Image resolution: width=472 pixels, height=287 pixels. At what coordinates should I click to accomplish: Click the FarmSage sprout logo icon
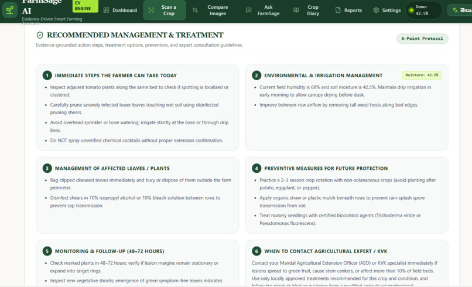click(9, 11)
